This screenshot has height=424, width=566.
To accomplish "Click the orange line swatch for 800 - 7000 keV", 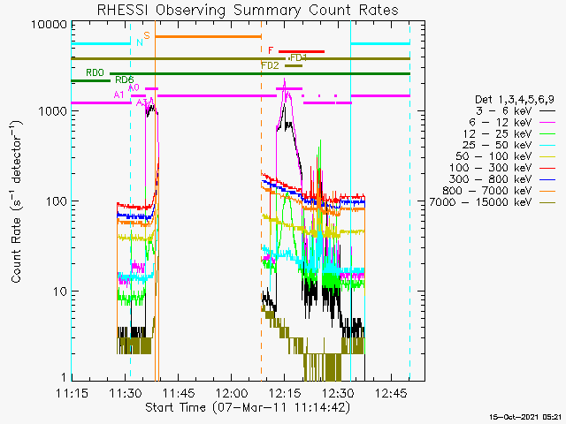I will pos(547,191).
